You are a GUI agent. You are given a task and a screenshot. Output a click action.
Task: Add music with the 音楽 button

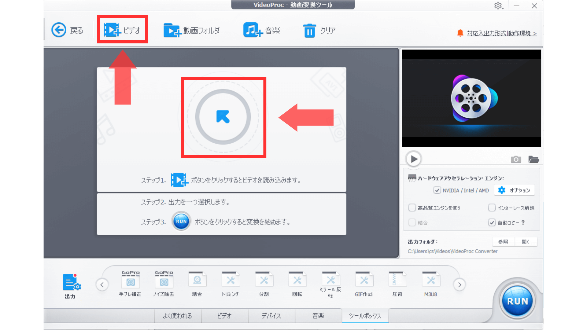261,30
